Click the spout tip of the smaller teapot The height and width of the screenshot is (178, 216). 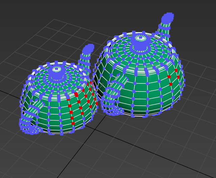pyautogui.click(x=88, y=49)
